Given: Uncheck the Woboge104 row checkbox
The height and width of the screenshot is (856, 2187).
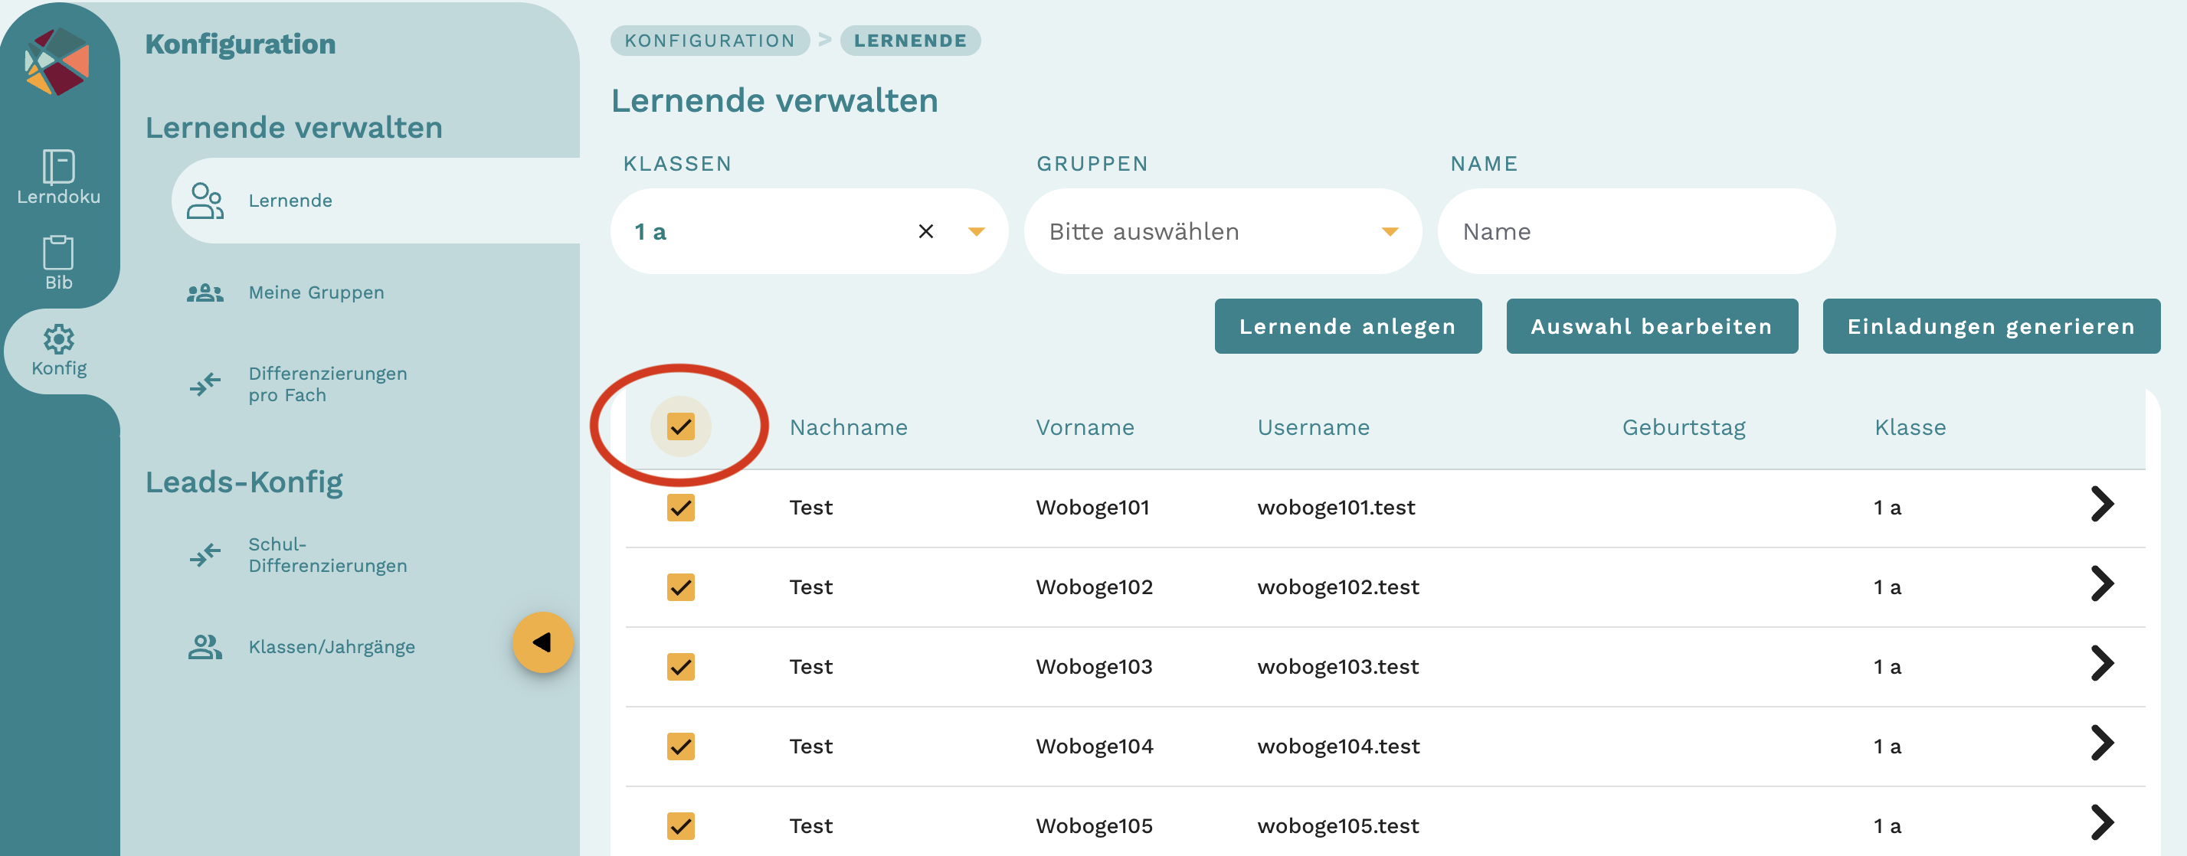Looking at the screenshot, I should [x=680, y=747].
